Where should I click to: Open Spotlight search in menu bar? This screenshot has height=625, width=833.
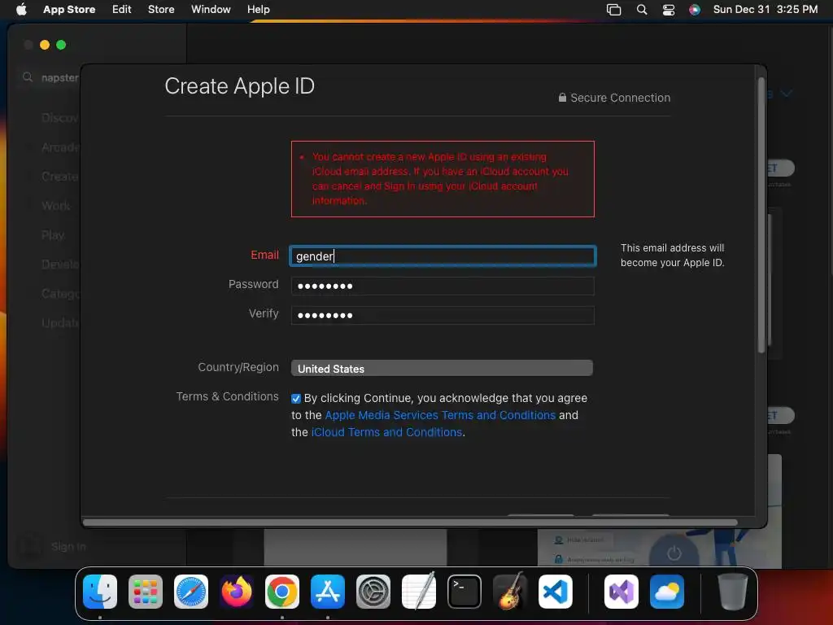(642, 9)
